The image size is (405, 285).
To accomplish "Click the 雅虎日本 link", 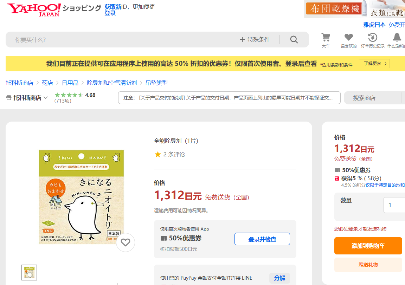I will pyautogui.click(x=374, y=25).
